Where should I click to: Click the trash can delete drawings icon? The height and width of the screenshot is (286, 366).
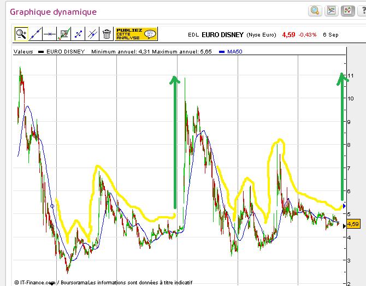click(107, 34)
